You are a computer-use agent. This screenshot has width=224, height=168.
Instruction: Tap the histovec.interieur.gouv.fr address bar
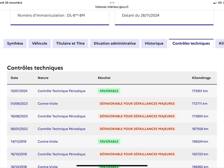tap(112, 7)
